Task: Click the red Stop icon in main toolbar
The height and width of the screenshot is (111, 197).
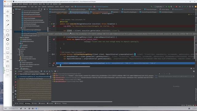Action: point(176,6)
